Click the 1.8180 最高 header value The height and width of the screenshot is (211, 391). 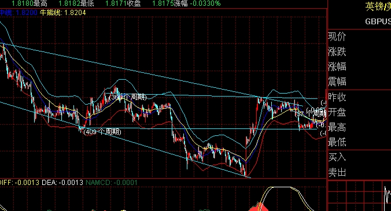coord(29,3)
